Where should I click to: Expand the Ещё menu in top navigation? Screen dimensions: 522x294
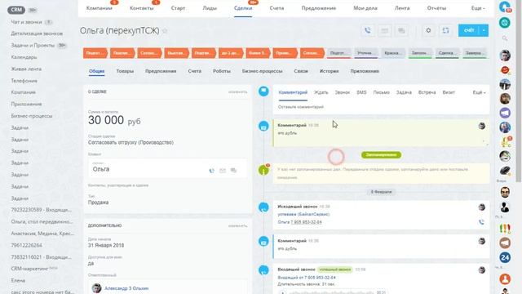coord(479,8)
